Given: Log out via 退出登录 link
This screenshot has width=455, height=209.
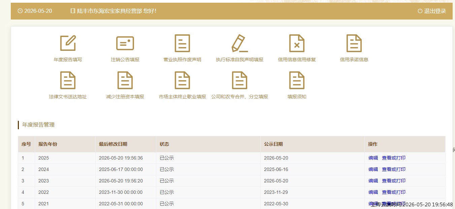Looking at the screenshot, I should coord(435,11).
